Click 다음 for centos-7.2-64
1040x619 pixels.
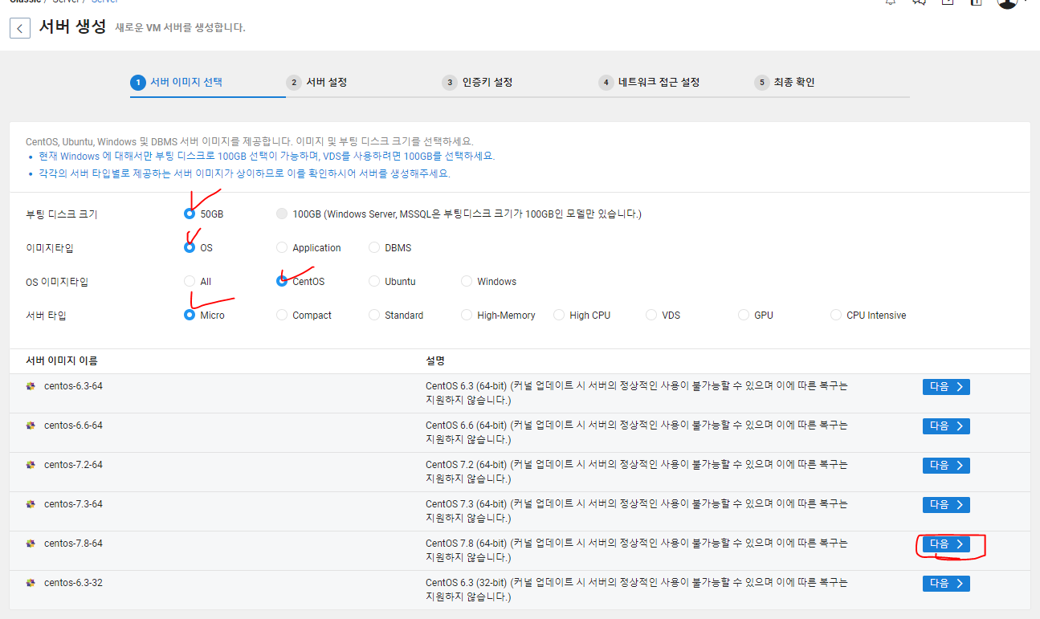tap(946, 466)
